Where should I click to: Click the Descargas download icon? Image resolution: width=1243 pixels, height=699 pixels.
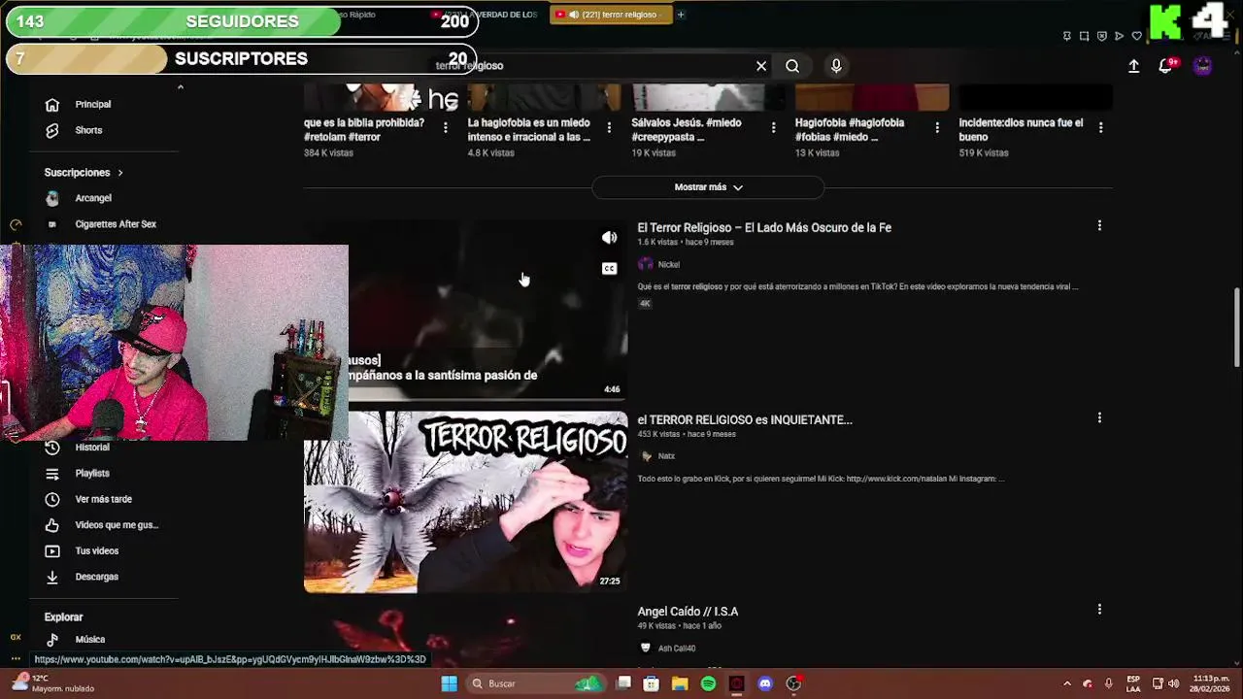coord(52,577)
